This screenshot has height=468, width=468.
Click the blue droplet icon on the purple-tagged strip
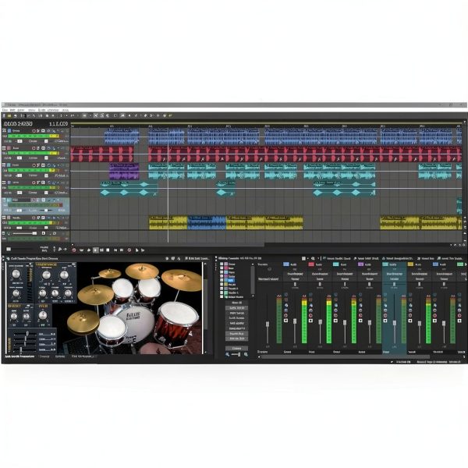(360, 305)
